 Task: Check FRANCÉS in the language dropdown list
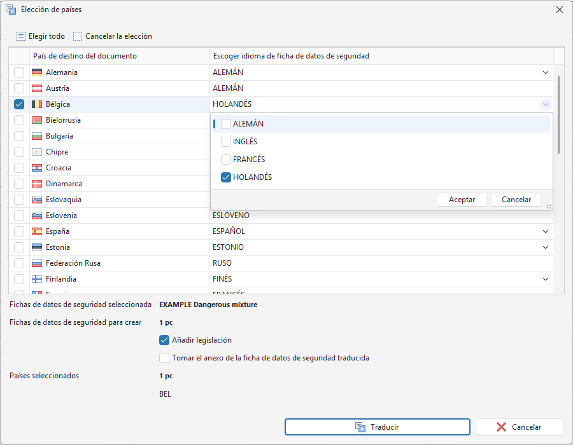pyautogui.click(x=226, y=160)
